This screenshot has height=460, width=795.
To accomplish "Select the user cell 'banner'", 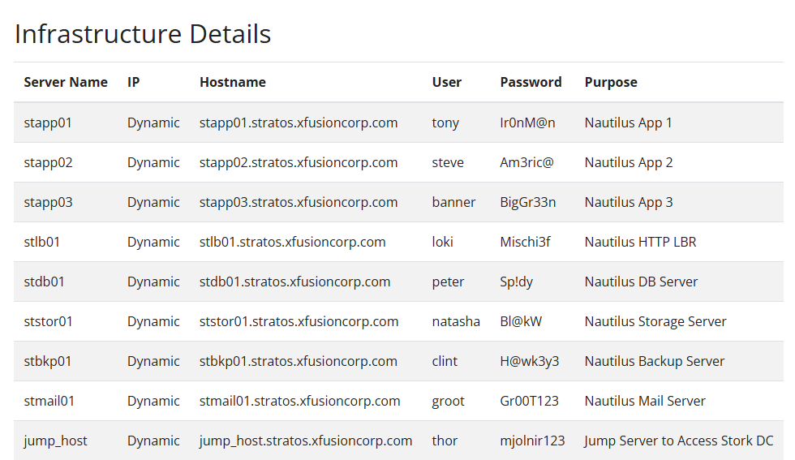I will (453, 202).
